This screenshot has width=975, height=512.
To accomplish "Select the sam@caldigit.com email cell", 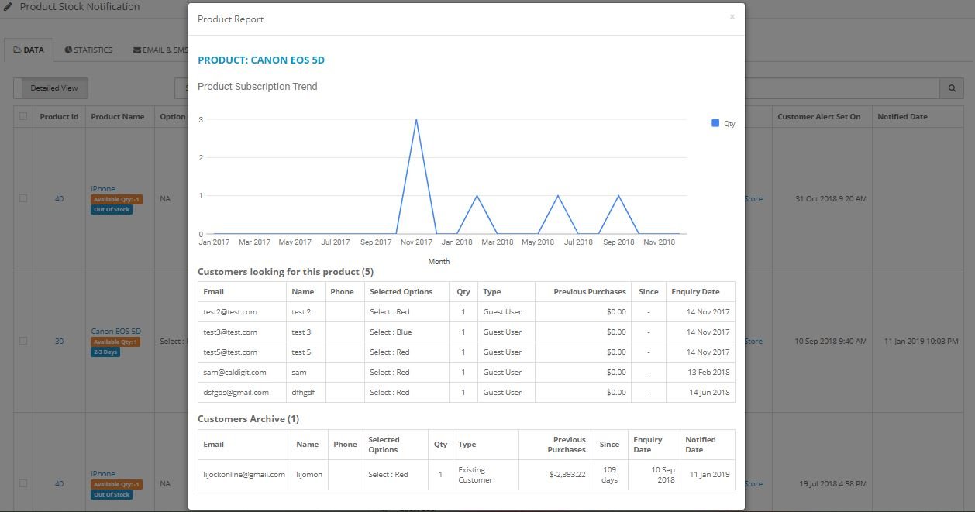I will (x=242, y=373).
